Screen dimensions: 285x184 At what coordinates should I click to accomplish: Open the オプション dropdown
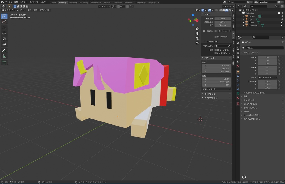click(x=228, y=6)
